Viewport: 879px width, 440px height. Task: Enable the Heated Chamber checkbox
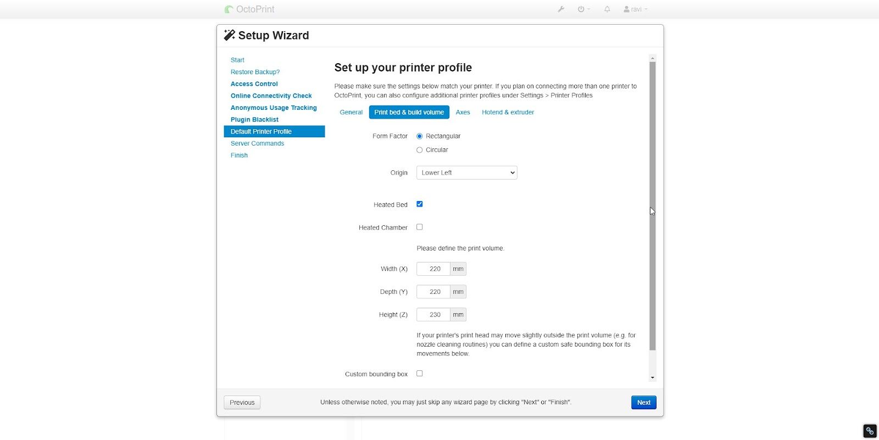[420, 227]
